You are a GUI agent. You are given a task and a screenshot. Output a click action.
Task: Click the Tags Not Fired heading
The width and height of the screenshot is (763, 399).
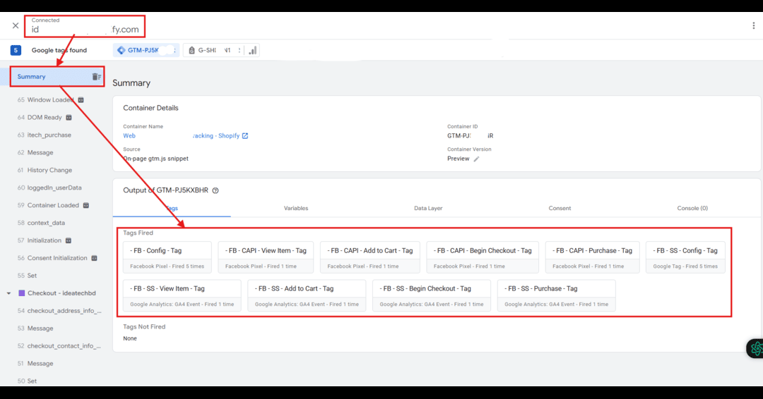144,326
